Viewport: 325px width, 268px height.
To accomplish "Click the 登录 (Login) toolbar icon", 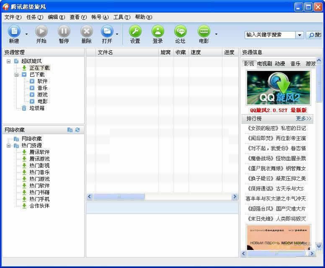I will [157, 31].
